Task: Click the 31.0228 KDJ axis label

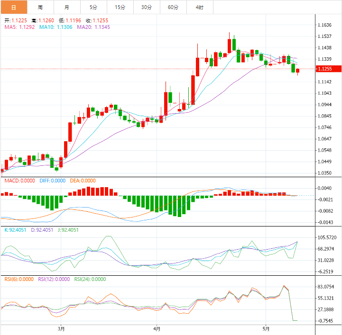Action: click(326, 260)
